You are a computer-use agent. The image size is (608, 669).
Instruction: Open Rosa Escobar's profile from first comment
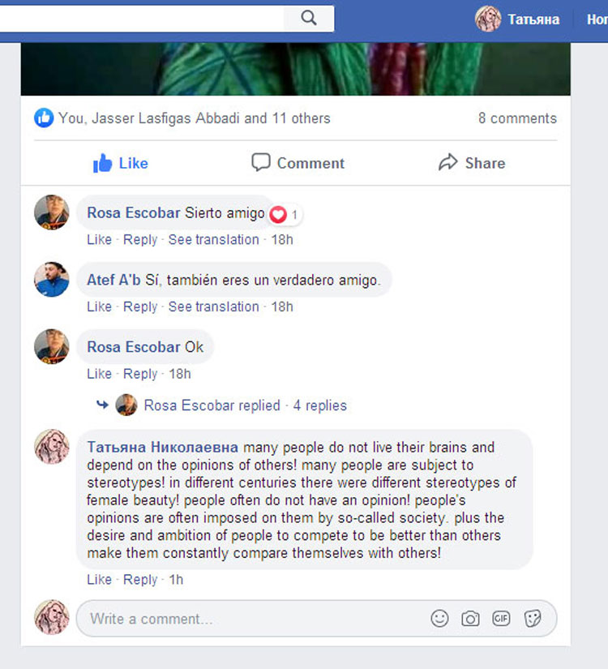pyautogui.click(x=134, y=212)
